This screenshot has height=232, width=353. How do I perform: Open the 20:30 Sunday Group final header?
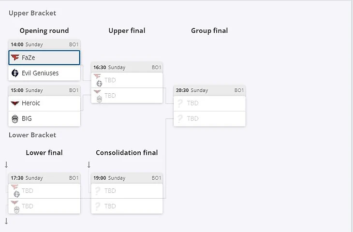pos(209,90)
